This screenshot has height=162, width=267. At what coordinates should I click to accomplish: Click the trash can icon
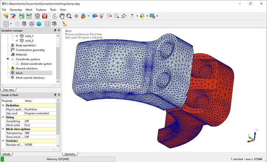tap(38, 16)
